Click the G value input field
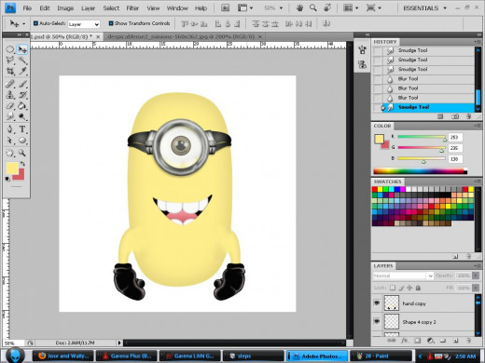485x363 pixels. pos(455,148)
